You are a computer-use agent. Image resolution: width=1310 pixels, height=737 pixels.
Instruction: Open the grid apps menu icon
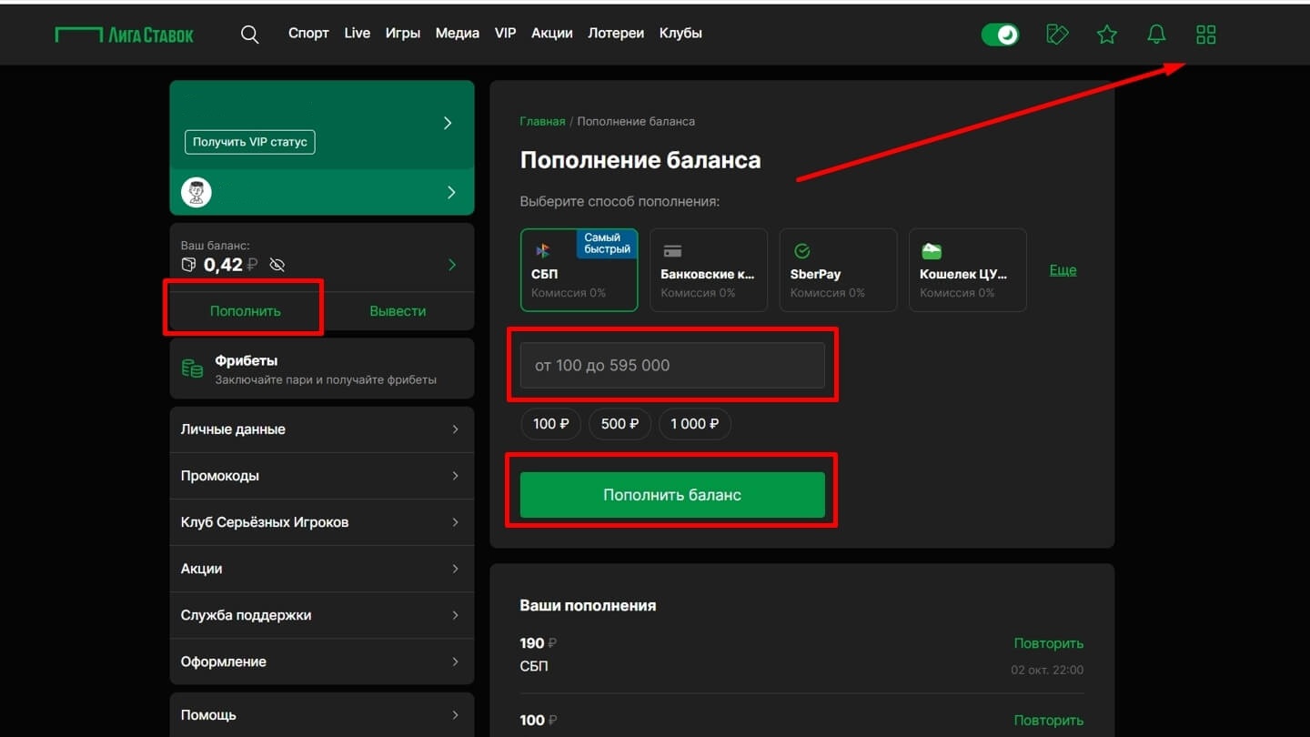(x=1206, y=35)
